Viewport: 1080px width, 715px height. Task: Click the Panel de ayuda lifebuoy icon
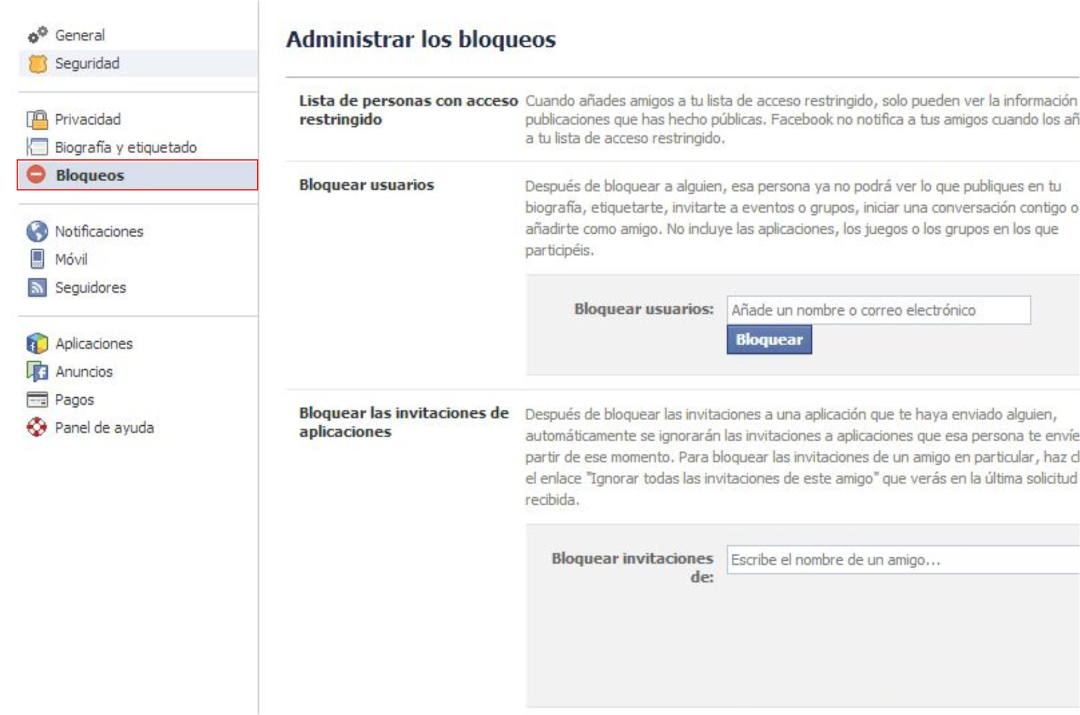(37, 427)
